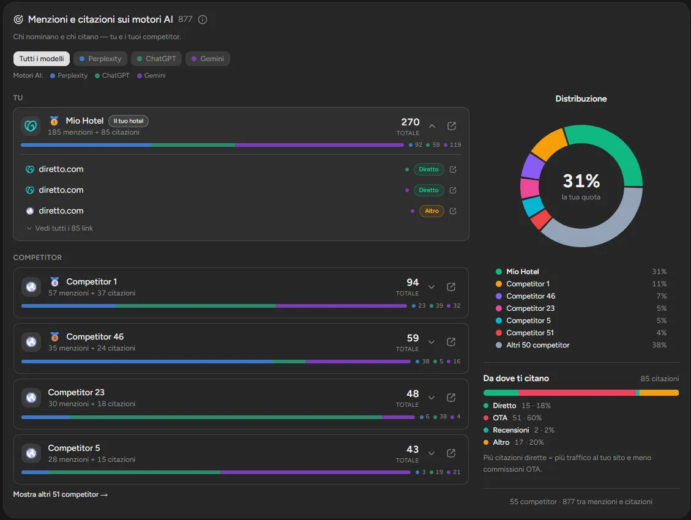Click the Competitor 5 mentions progress bar

point(216,472)
